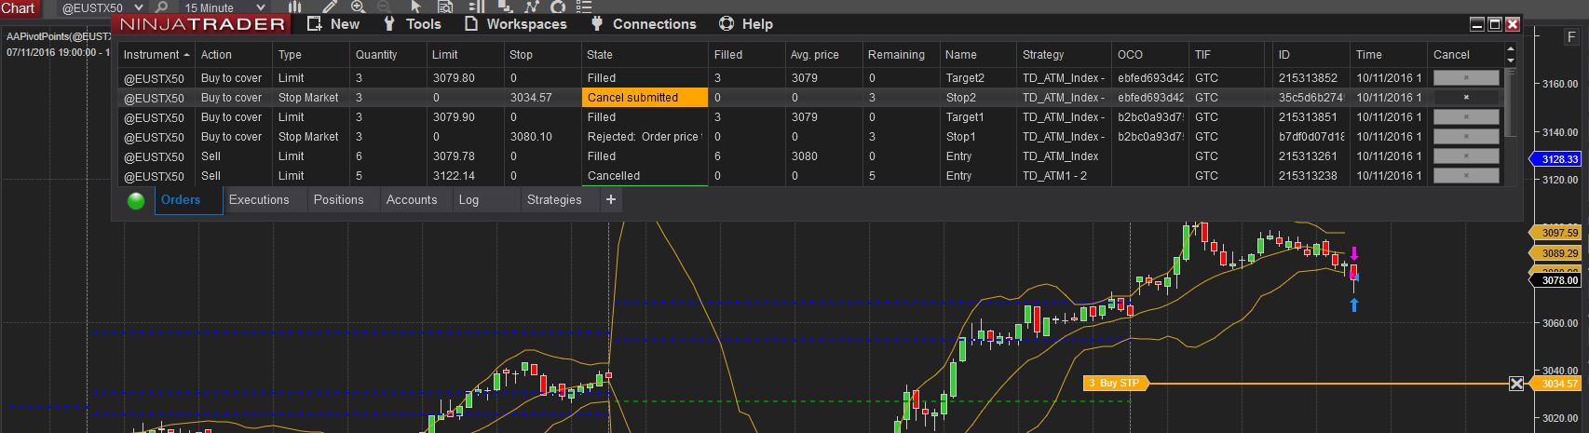Click the Cancel button in Target2 row
1589x433 pixels.
coord(1466,77)
